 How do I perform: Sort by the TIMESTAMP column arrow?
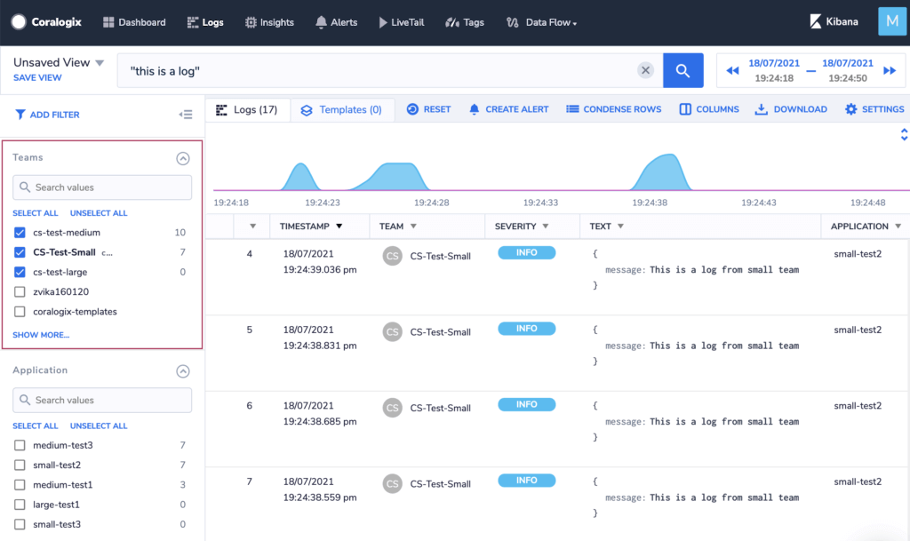coord(339,227)
